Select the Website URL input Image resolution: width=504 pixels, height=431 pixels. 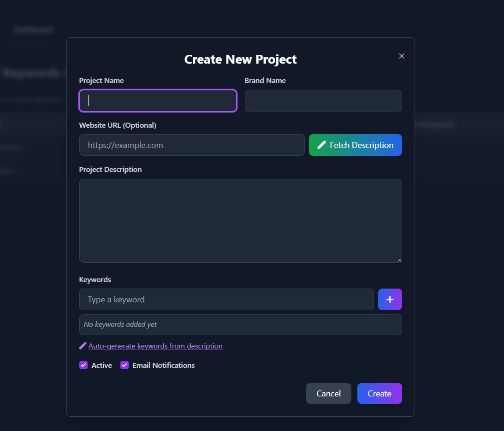coord(192,145)
